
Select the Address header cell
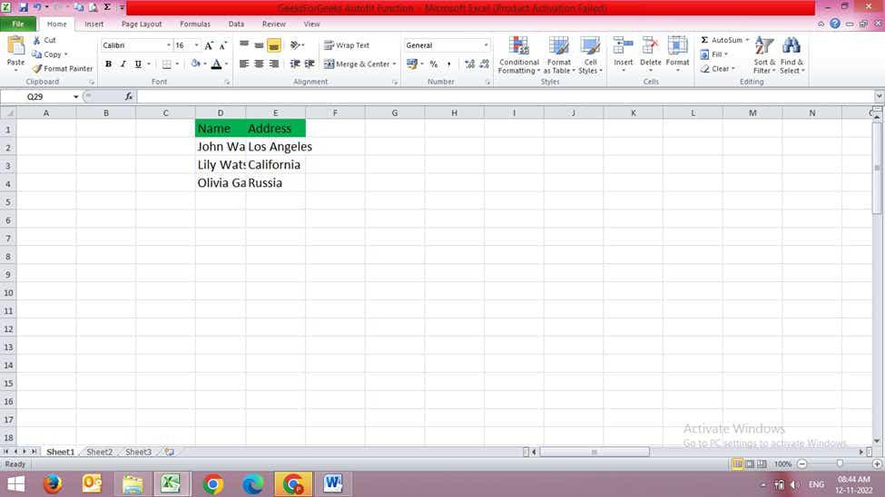tap(275, 129)
